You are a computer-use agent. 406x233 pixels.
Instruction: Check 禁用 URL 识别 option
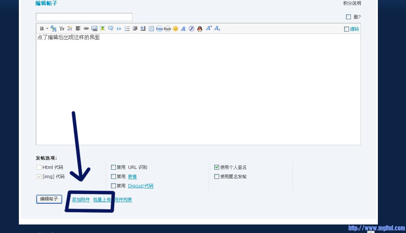pyautogui.click(x=113, y=167)
